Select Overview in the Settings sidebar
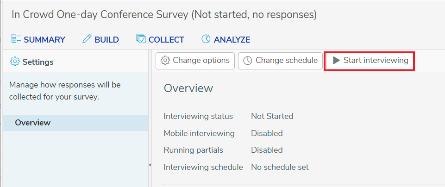445x187 pixels. [76, 123]
